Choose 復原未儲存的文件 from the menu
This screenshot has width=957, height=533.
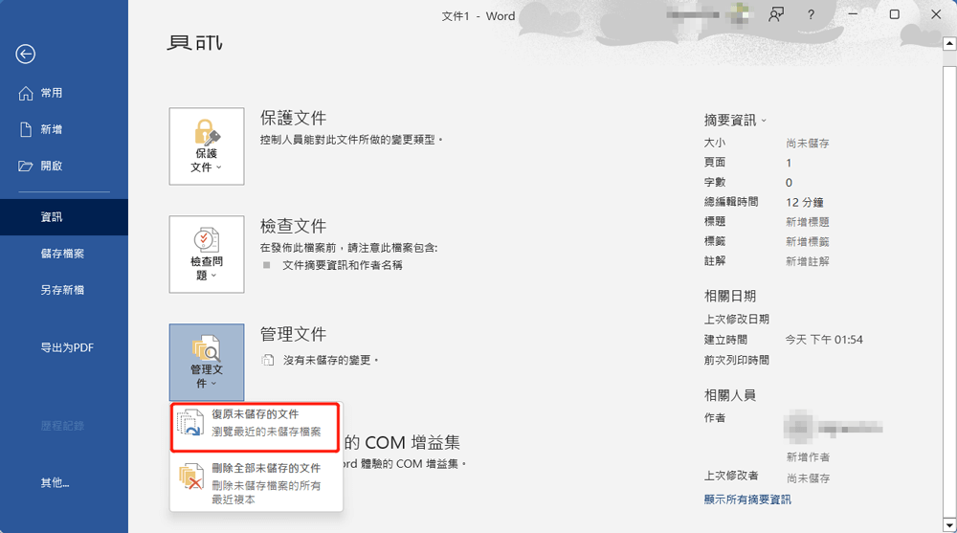click(x=256, y=423)
